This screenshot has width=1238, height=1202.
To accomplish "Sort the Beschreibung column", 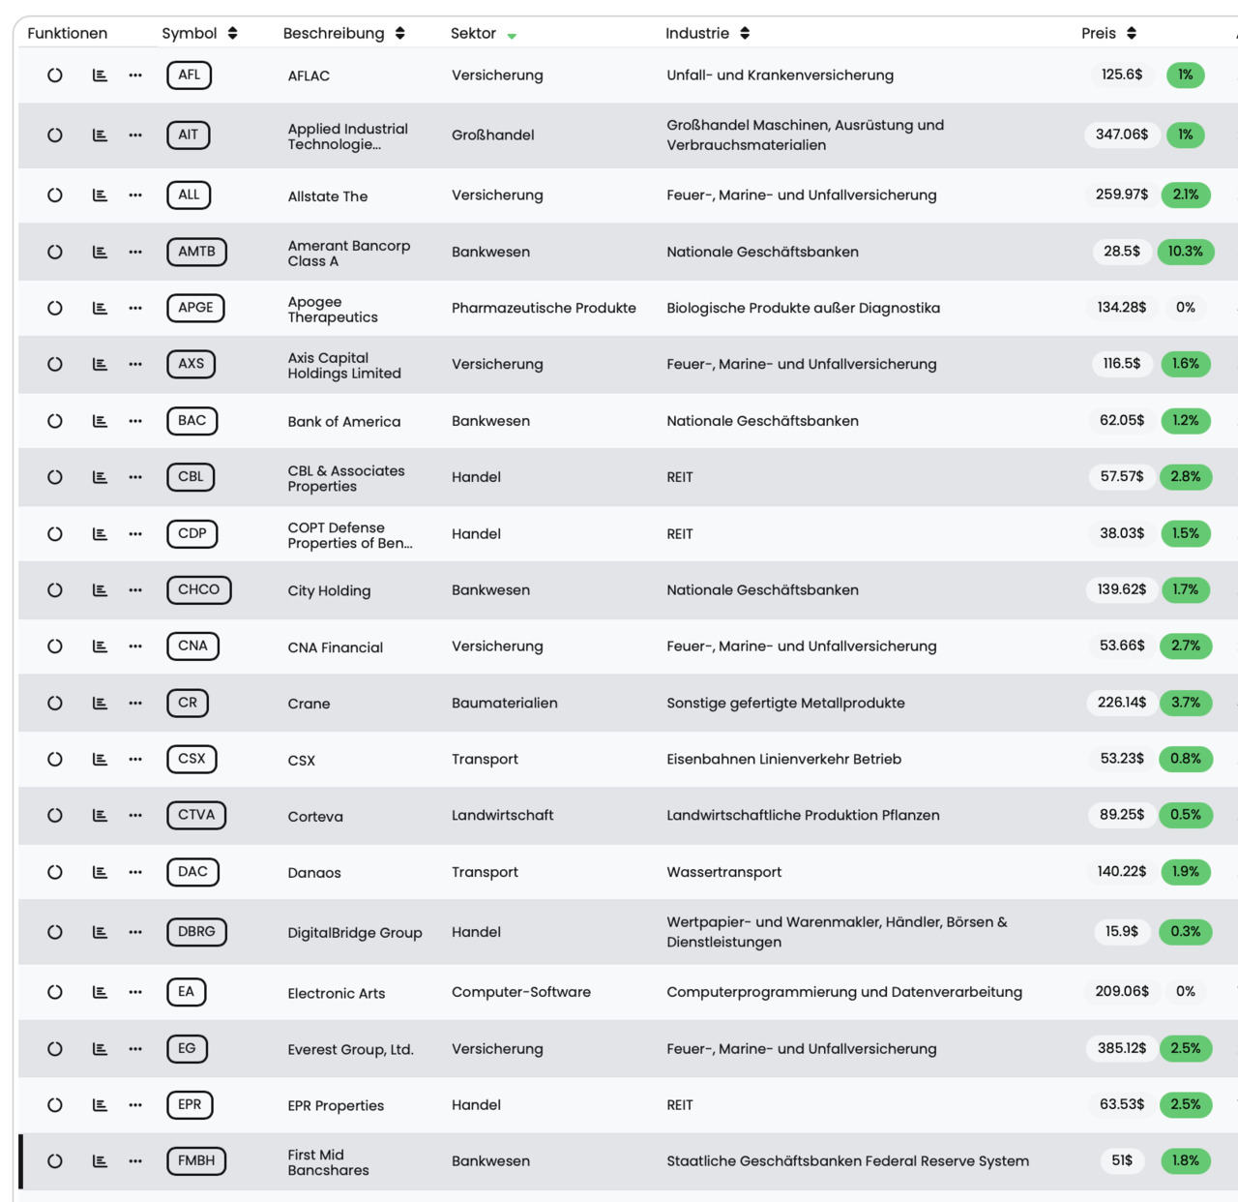I will click(x=399, y=33).
